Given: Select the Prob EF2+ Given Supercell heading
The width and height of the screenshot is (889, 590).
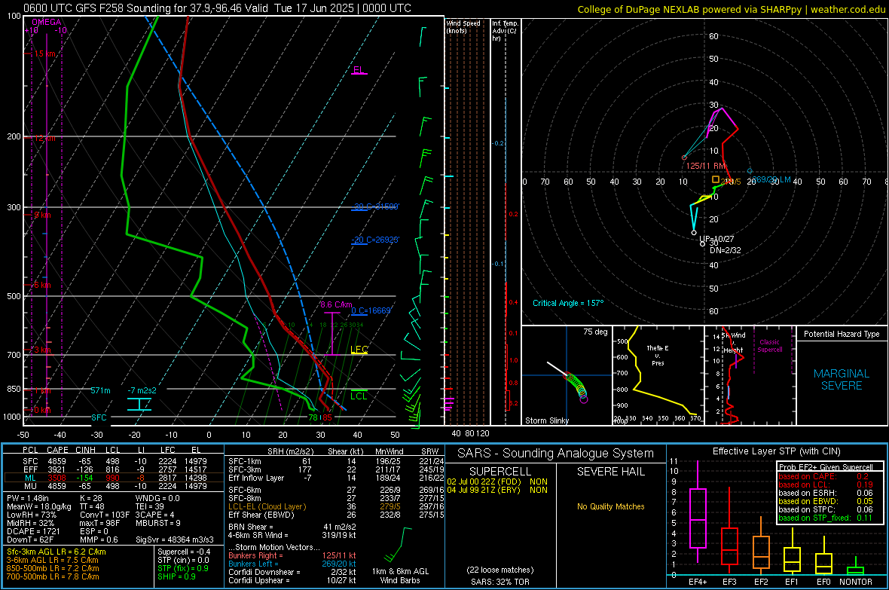Looking at the screenshot, I should pos(826,467).
